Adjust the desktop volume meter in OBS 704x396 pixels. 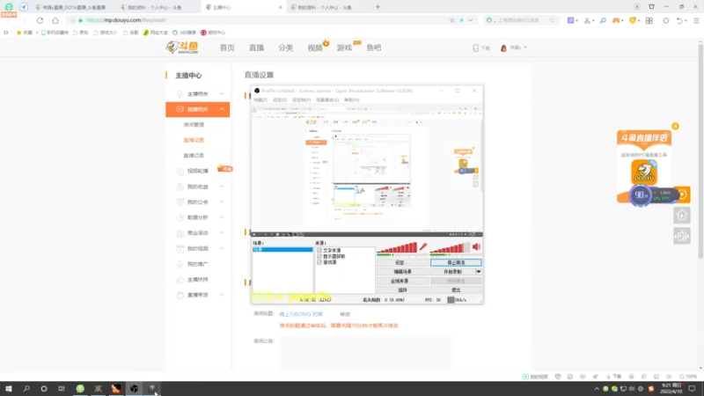450,248
